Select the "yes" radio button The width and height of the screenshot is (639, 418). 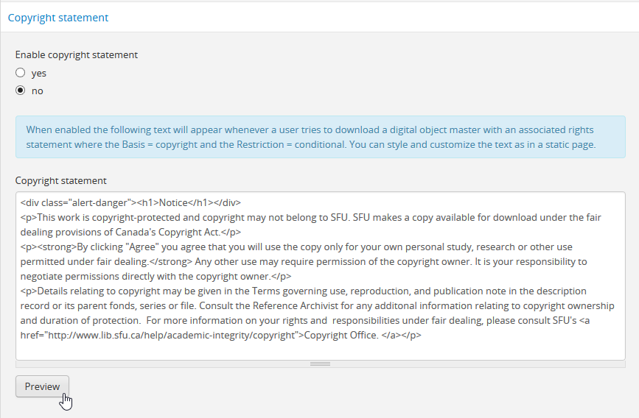point(21,73)
